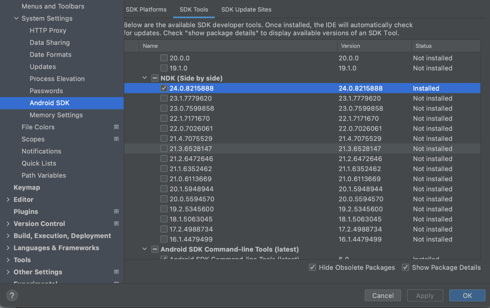Check the 20.0.0 version checkbox
The image size is (490, 308).
coord(164,58)
